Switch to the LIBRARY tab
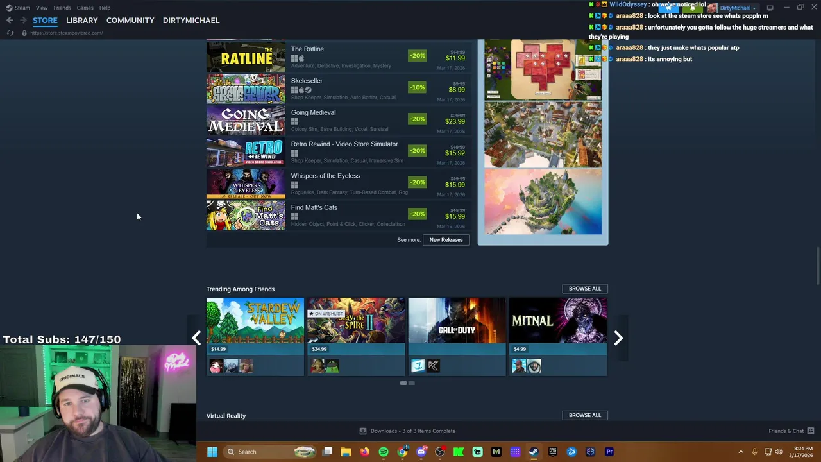The image size is (821, 462). coord(82,21)
